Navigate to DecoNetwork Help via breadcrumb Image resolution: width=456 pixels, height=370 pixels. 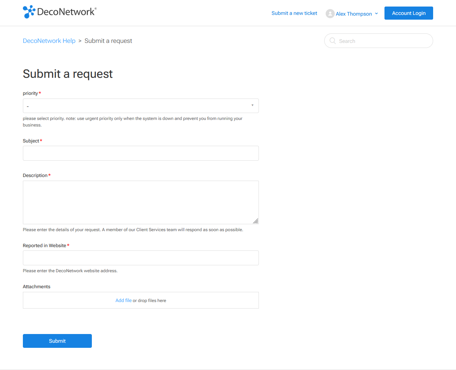(x=49, y=41)
